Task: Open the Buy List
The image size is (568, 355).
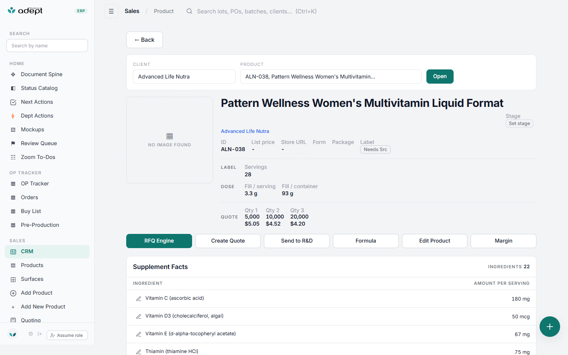Action: point(47,211)
